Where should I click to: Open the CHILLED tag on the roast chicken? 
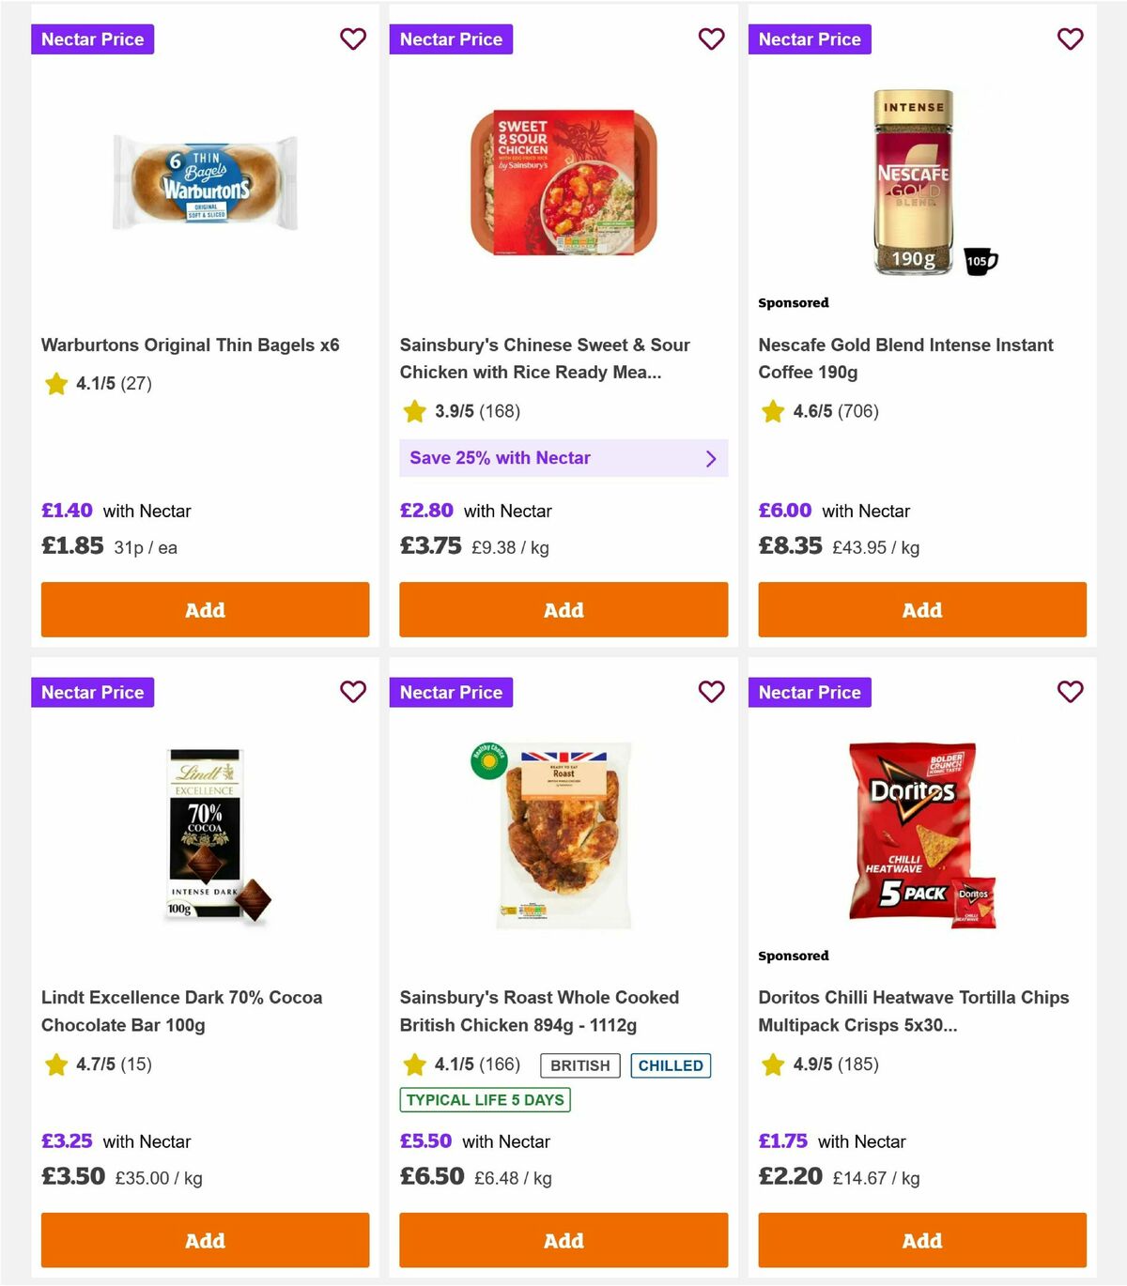(x=671, y=1065)
